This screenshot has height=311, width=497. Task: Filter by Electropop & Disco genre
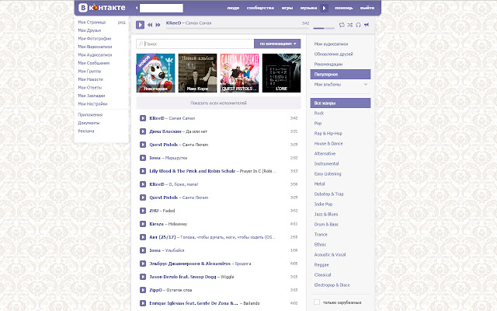tap(332, 285)
